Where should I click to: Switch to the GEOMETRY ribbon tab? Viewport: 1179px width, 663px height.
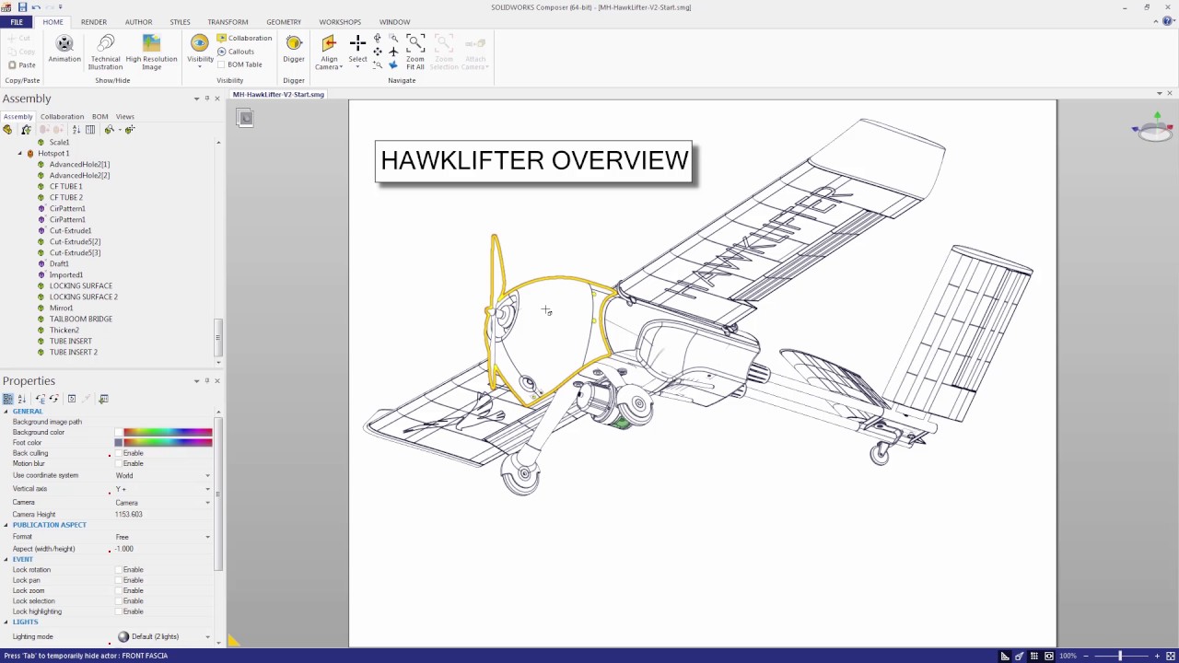(x=284, y=22)
